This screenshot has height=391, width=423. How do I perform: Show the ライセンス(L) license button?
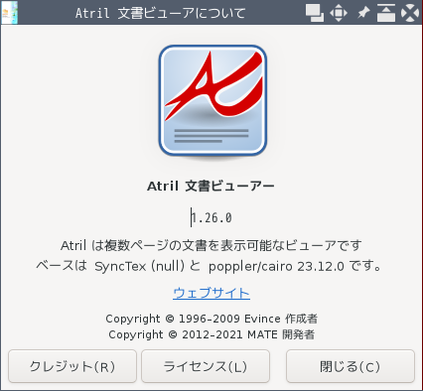(206, 366)
